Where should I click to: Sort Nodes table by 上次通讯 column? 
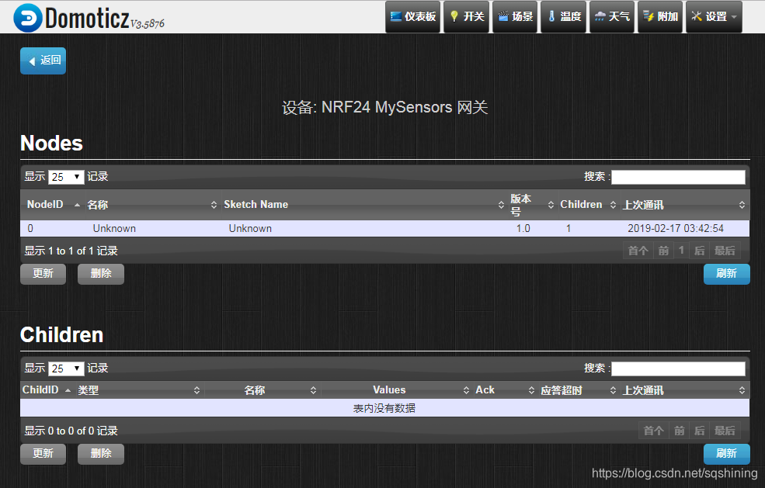click(x=684, y=205)
